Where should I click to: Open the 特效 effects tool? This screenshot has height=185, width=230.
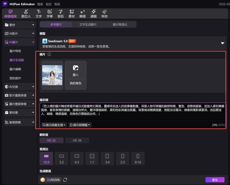click(105, 14)
